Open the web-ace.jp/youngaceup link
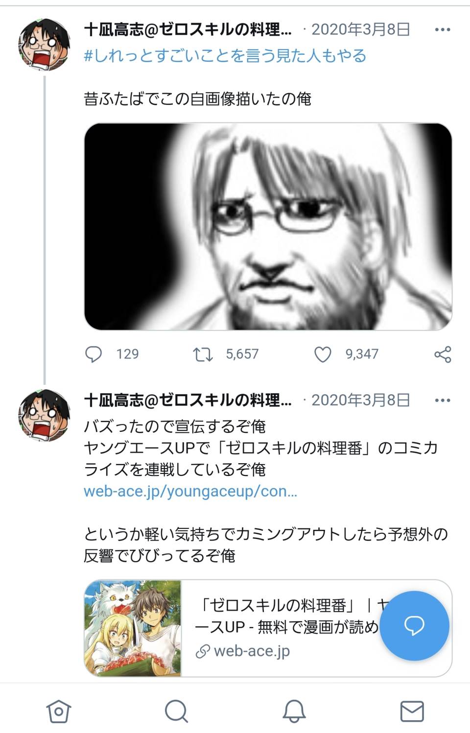Viewport: 470px width, 733px height. point(190,491)
